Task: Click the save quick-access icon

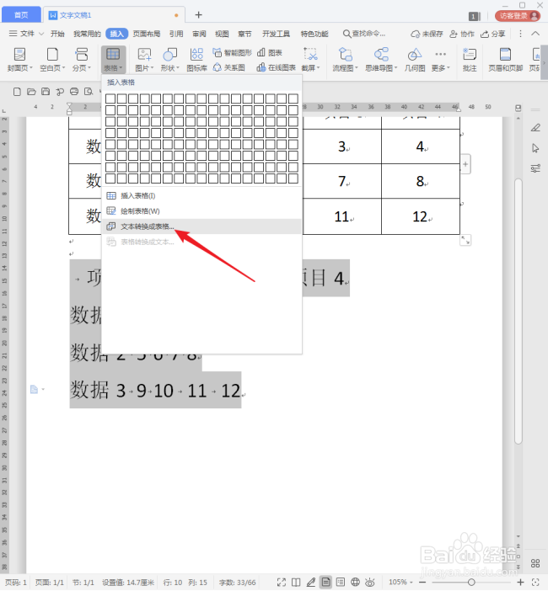Action: point(46,92)
